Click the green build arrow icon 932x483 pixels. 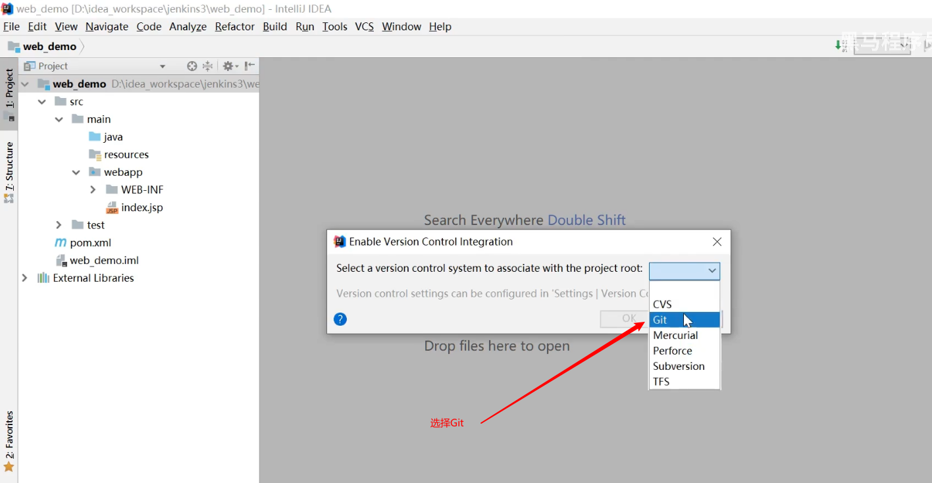(839, 45)
